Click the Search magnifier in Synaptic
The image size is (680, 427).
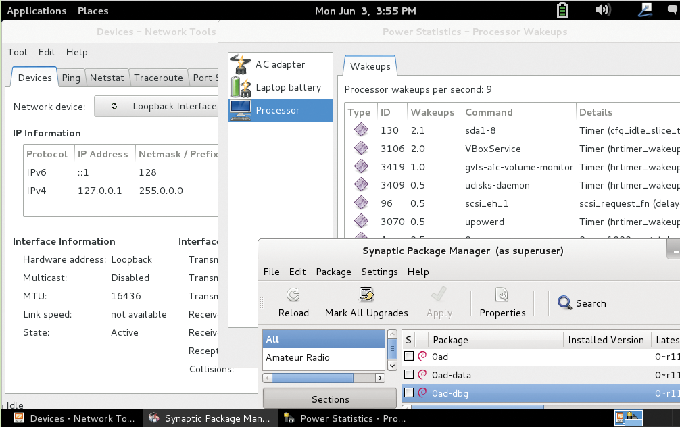point(565,303)
